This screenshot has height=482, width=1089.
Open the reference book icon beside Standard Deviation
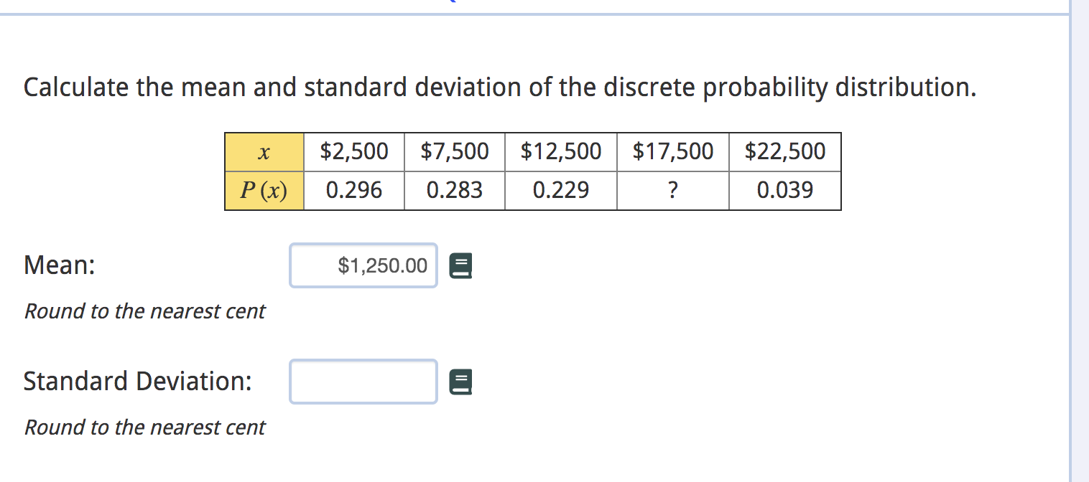(460, 382)
